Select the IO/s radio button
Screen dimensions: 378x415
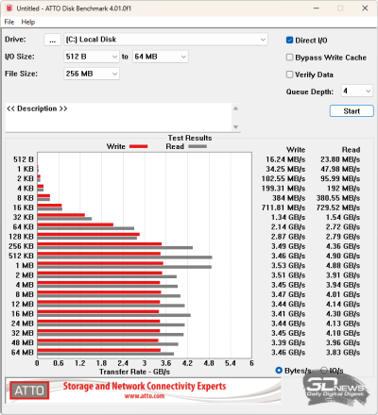pyautogui.click(x=324, y=371)
